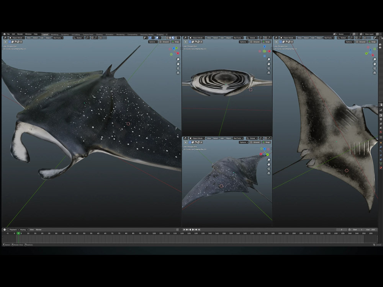383x287 pixels.
Task: Select wireframe shading in left viewport
Action: point(167,38)
